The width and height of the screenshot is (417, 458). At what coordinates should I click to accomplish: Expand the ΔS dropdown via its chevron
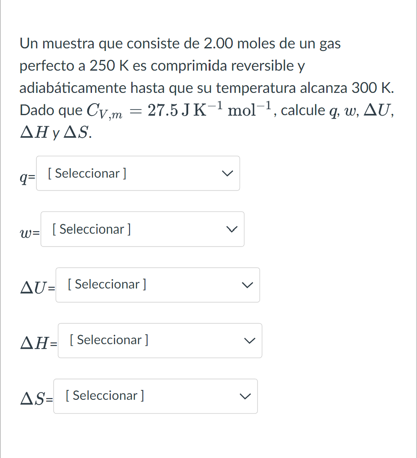(245, 396)
